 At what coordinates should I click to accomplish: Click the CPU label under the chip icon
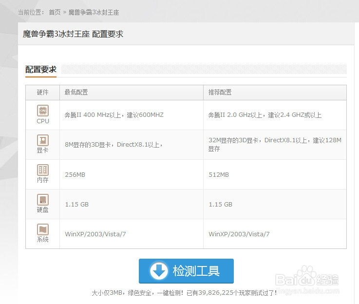click(43, 121)
